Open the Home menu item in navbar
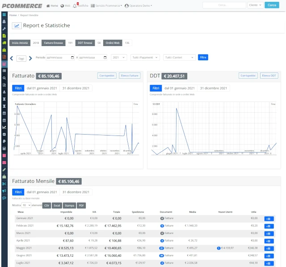Viewport: 286px width, 267px height. (x=52, y=6)
